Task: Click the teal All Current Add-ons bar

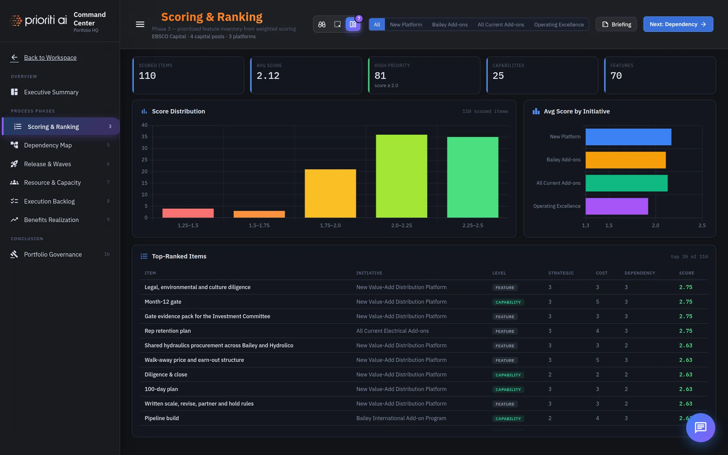Action: 626,183
